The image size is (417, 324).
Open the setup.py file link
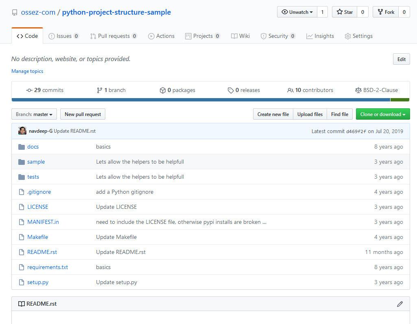click(38, 282)
